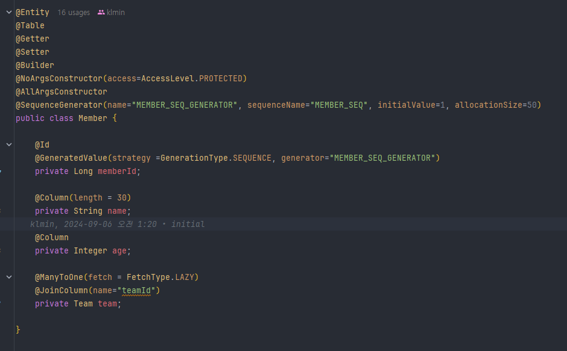Click the misspelled teamId string in @JoinColumn
Viewport: 567px width, 351px height.
coord(137,290)
